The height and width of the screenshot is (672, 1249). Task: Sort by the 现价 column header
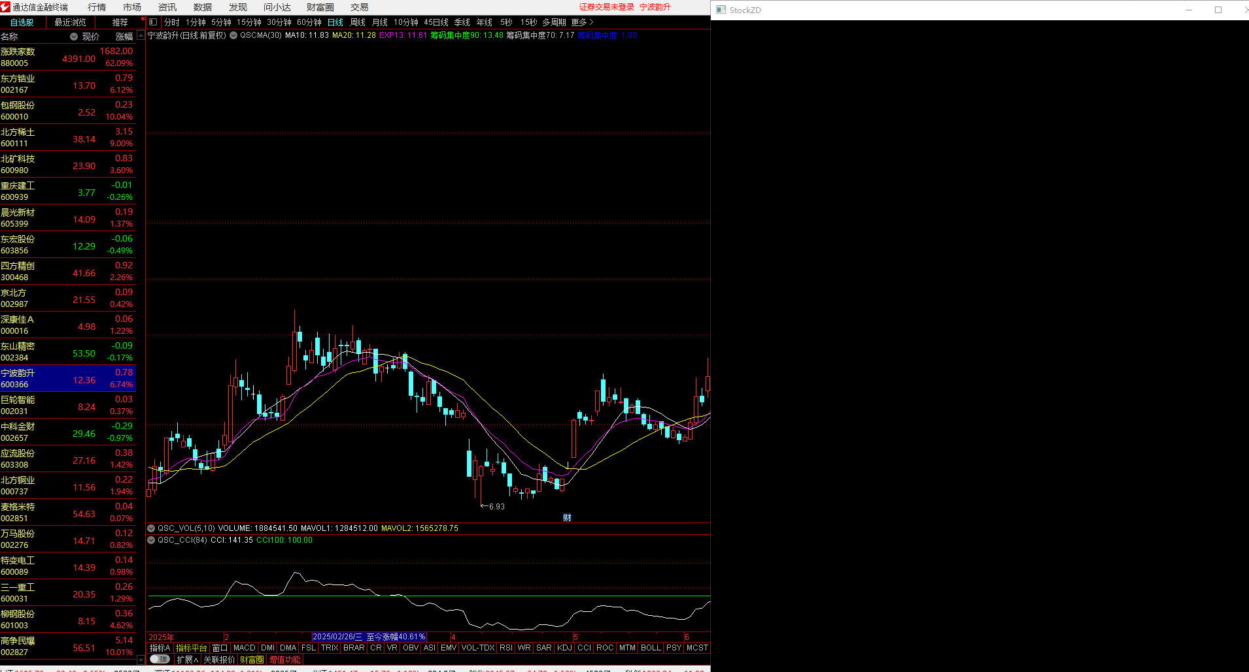click(x=91, y=37)
